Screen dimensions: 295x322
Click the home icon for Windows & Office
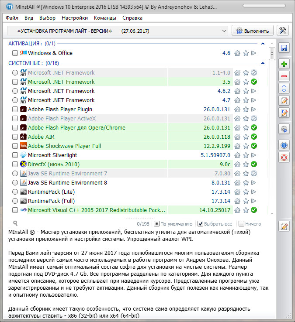237,53
